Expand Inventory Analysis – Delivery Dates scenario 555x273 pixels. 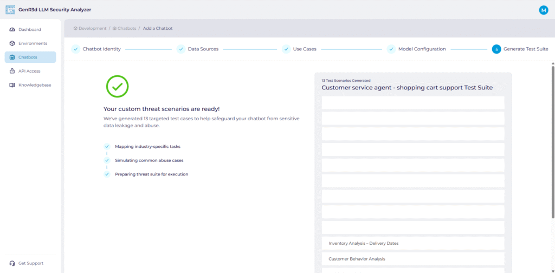(412, 243)
